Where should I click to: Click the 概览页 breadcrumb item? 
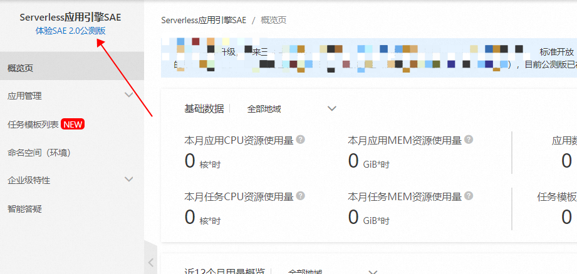pos(273,20)
